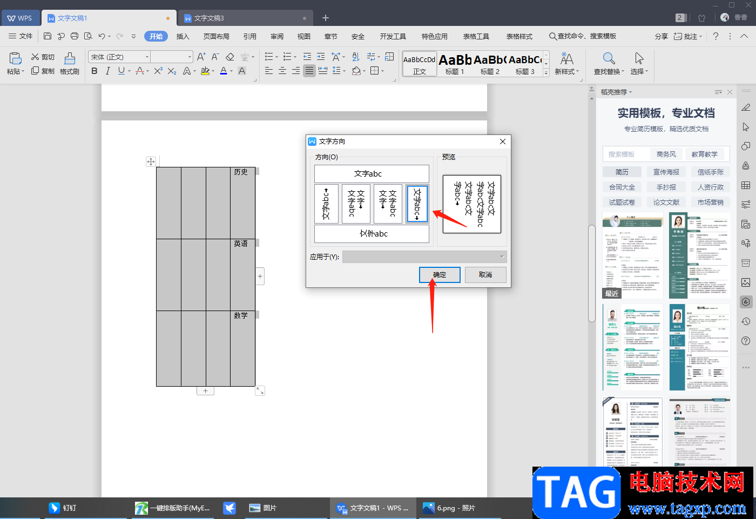The width and height of the screenshot is (756, 519).
Task: Align paragraph text right
Action: click(x=296, y=71)
